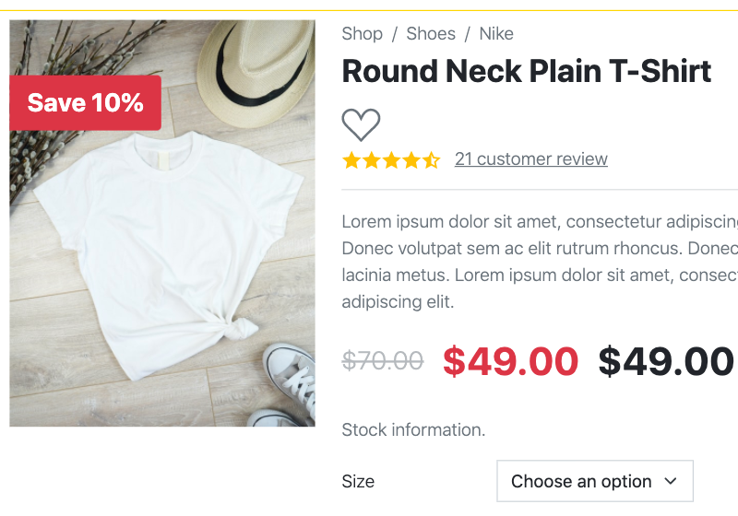The height and width of the screenshot is (516, 738).
Task: Click the red $49.00 sale price
Action: click(510, 361)
